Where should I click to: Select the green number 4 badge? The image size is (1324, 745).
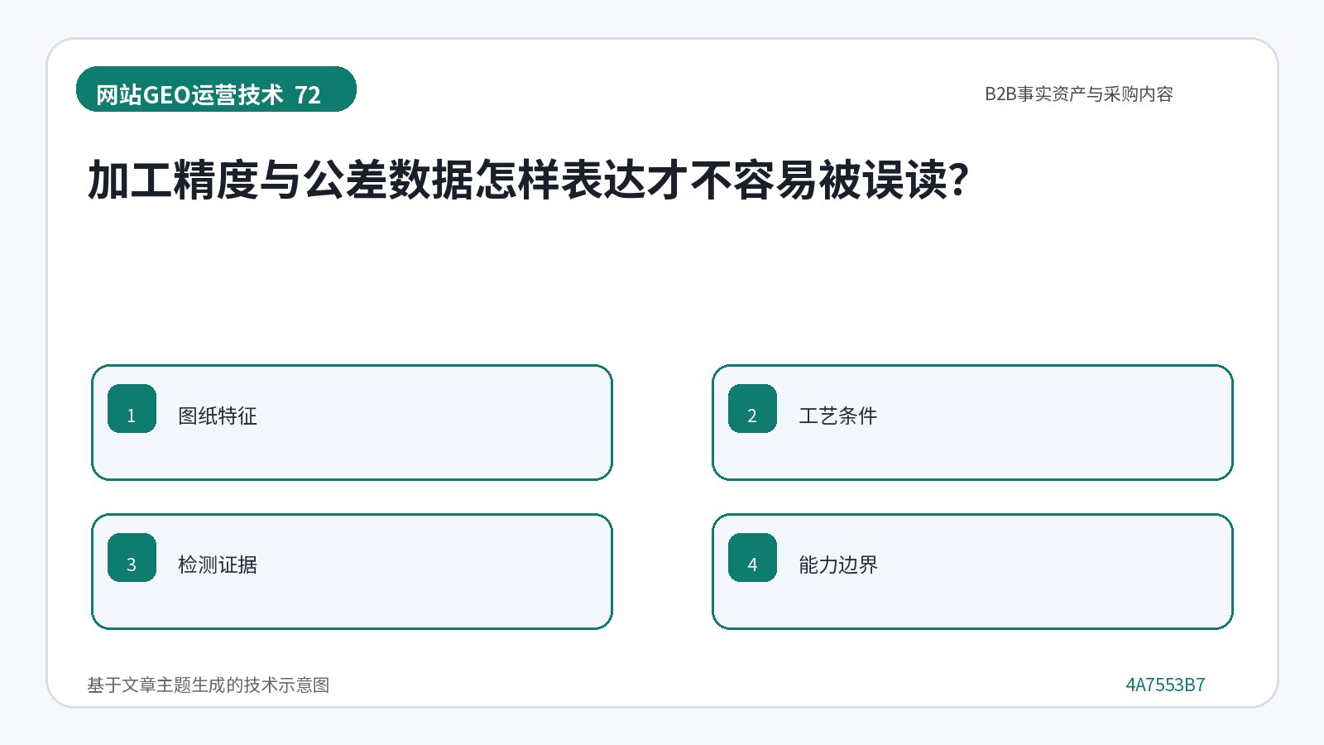click(752, 557)
